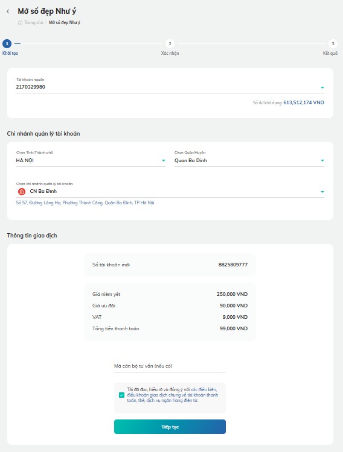Screen dimensions: 343x452
Task: Click the Tiếp tục button
Action: click(x=170, y=427)
